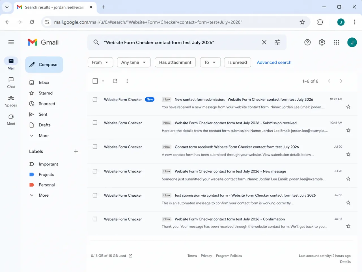
Task: Click the search magnifier icon
Action: tap(96, 42)
